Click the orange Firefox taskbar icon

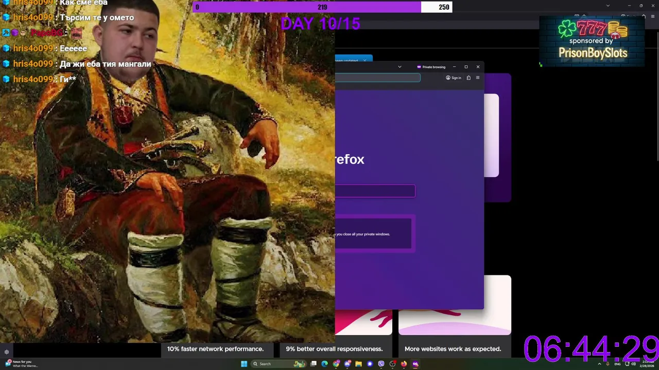tap(404, 364)
